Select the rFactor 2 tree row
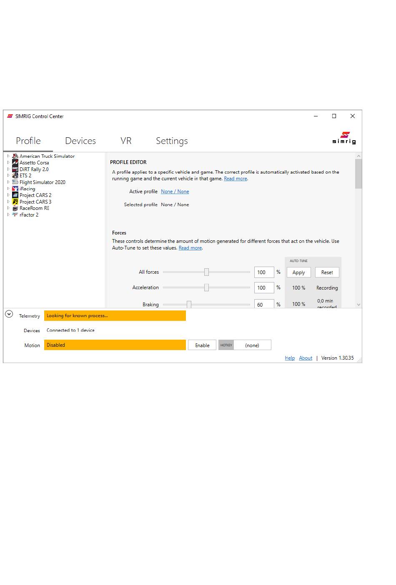 tap(29, 214)
